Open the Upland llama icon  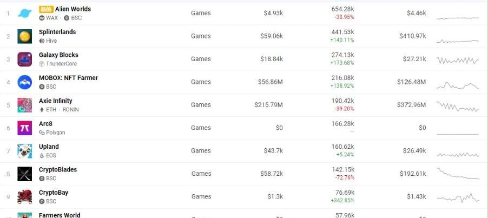click(24, 151)
